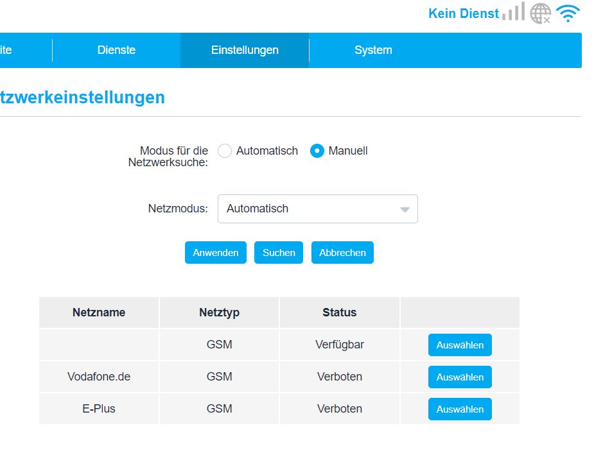Image resolution: width=612 pixels, height=471 pixels.
Task: Select the Manuell network search radio button
Action: [x=317, y=151]
